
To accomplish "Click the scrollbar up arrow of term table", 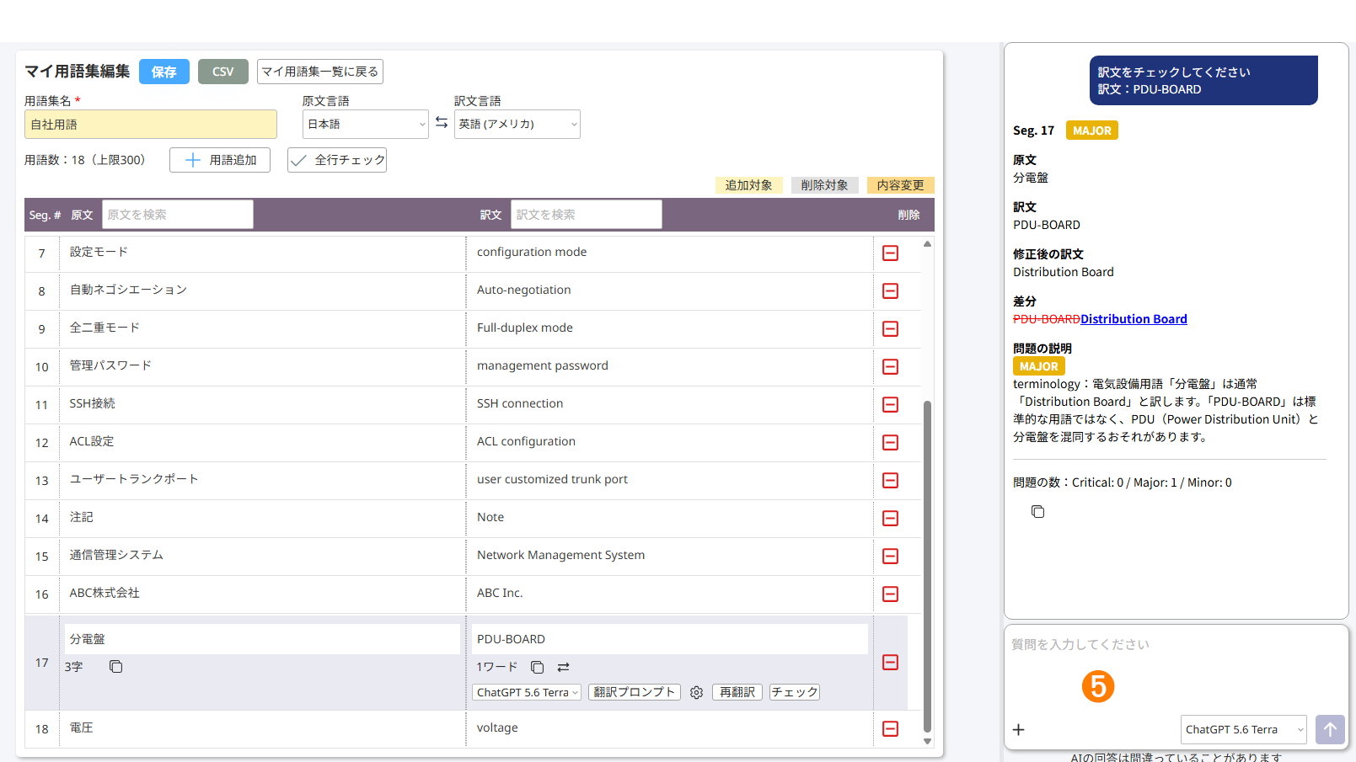I will click(x=927, y=244).
